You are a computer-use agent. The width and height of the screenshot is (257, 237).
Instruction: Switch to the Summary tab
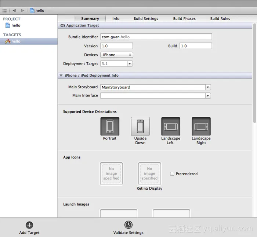90,18
